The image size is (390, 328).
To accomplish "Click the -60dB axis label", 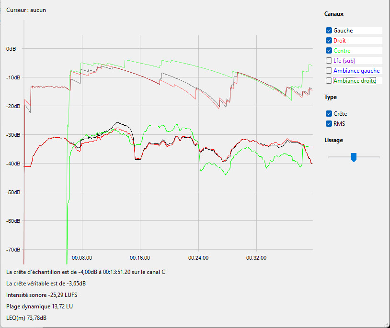I will point(13,221).
